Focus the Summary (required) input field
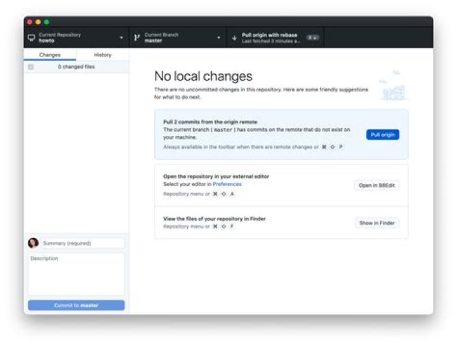 82,243
